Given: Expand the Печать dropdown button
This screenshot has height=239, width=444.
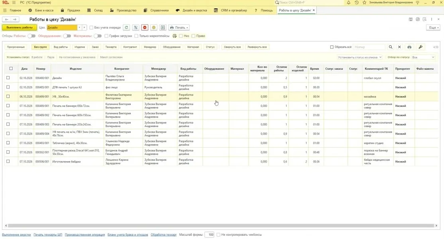Looking at the screenshot, I should [179, 27].
